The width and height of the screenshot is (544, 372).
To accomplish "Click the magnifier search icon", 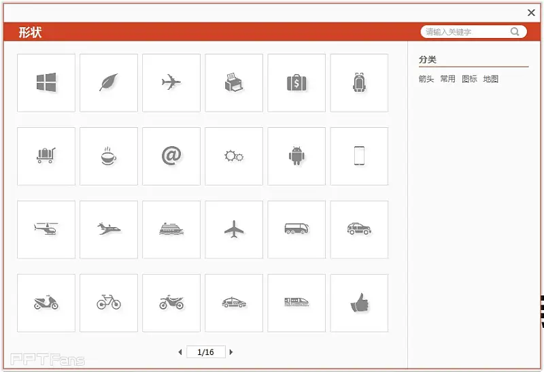I will (x=515, y=32).
